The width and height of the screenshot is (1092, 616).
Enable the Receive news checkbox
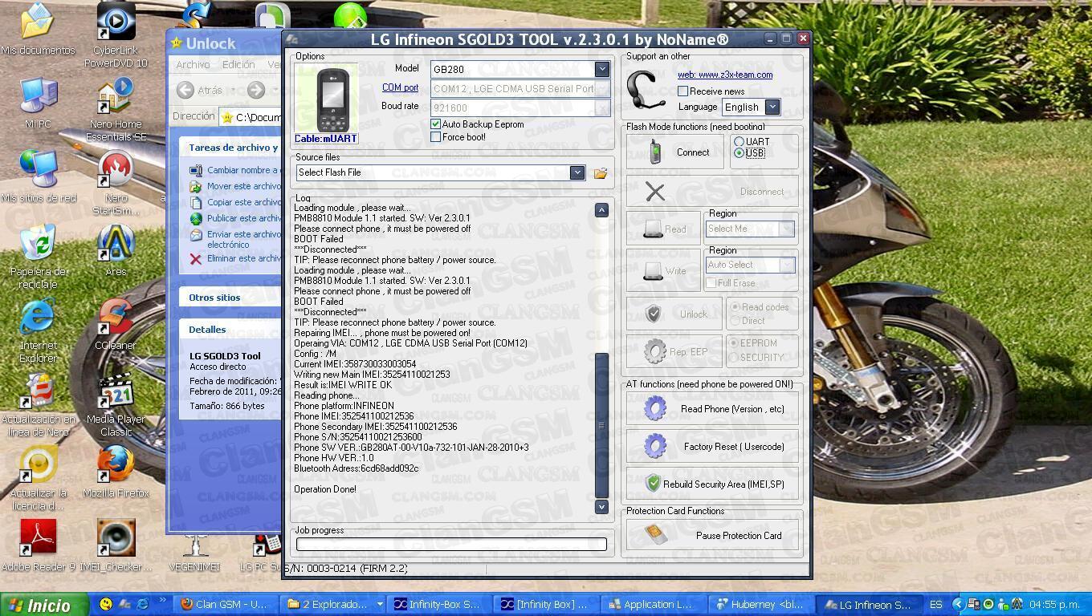pyautogui.click(x=682, y=91)
